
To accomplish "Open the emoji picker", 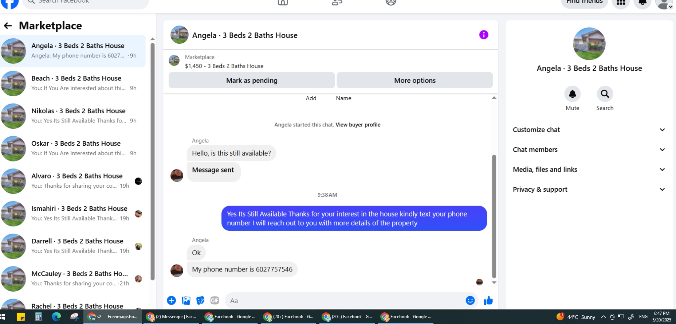I will 470,300.
